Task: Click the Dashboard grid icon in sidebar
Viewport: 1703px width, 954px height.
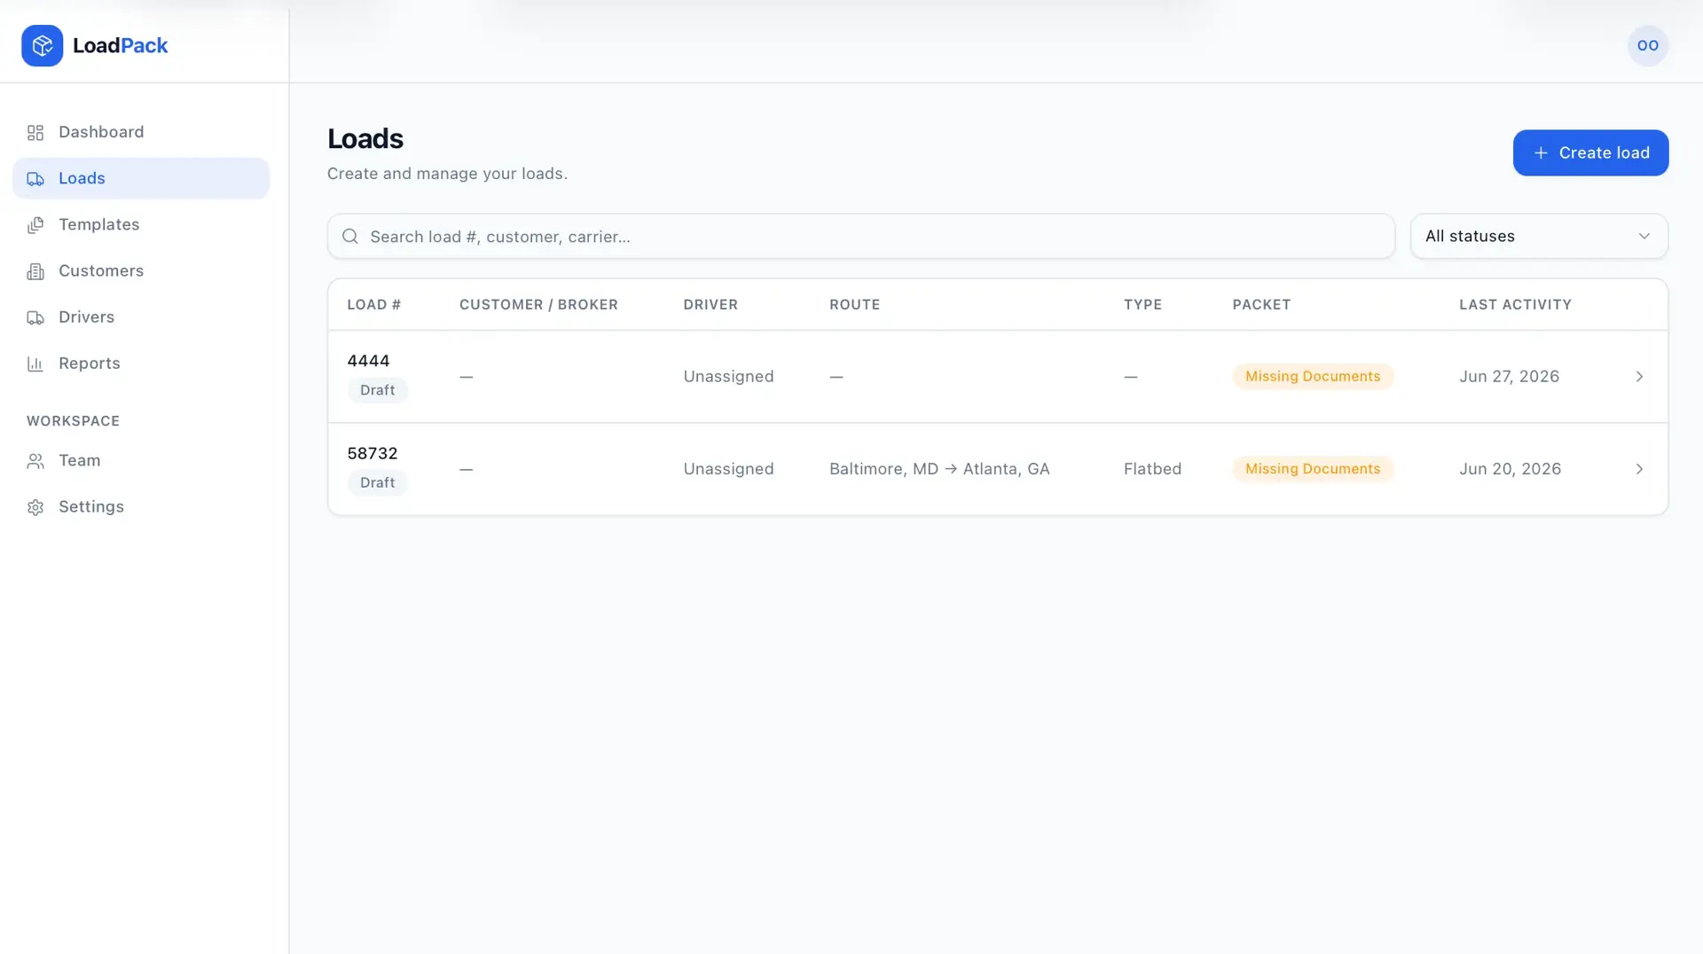Action: (x=35, y=133)
